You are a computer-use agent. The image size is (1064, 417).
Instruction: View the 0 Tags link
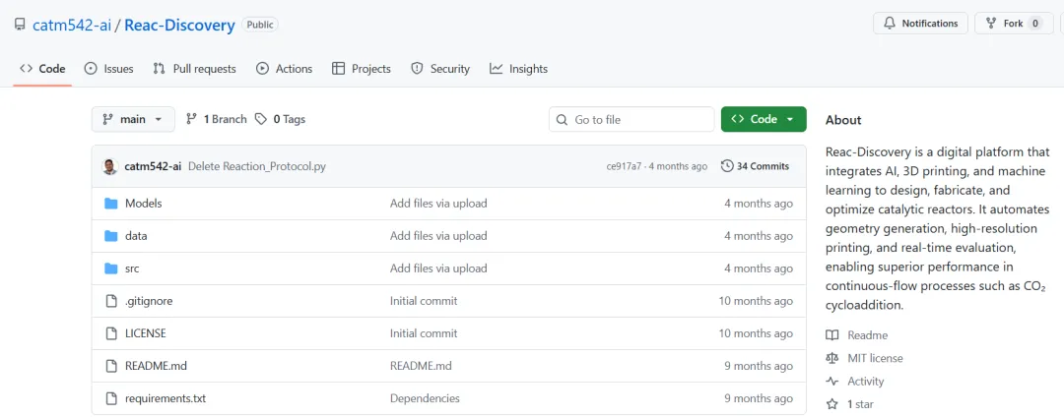280,119
